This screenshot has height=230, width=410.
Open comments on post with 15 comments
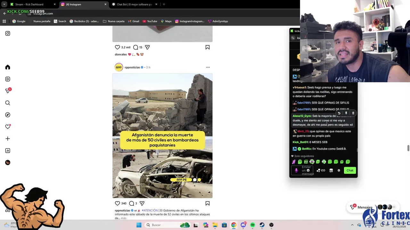coord(135,47)
